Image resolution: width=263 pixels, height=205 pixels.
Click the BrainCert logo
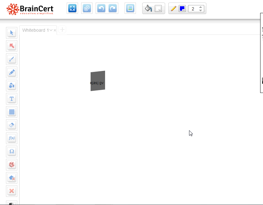coord(30,9)
